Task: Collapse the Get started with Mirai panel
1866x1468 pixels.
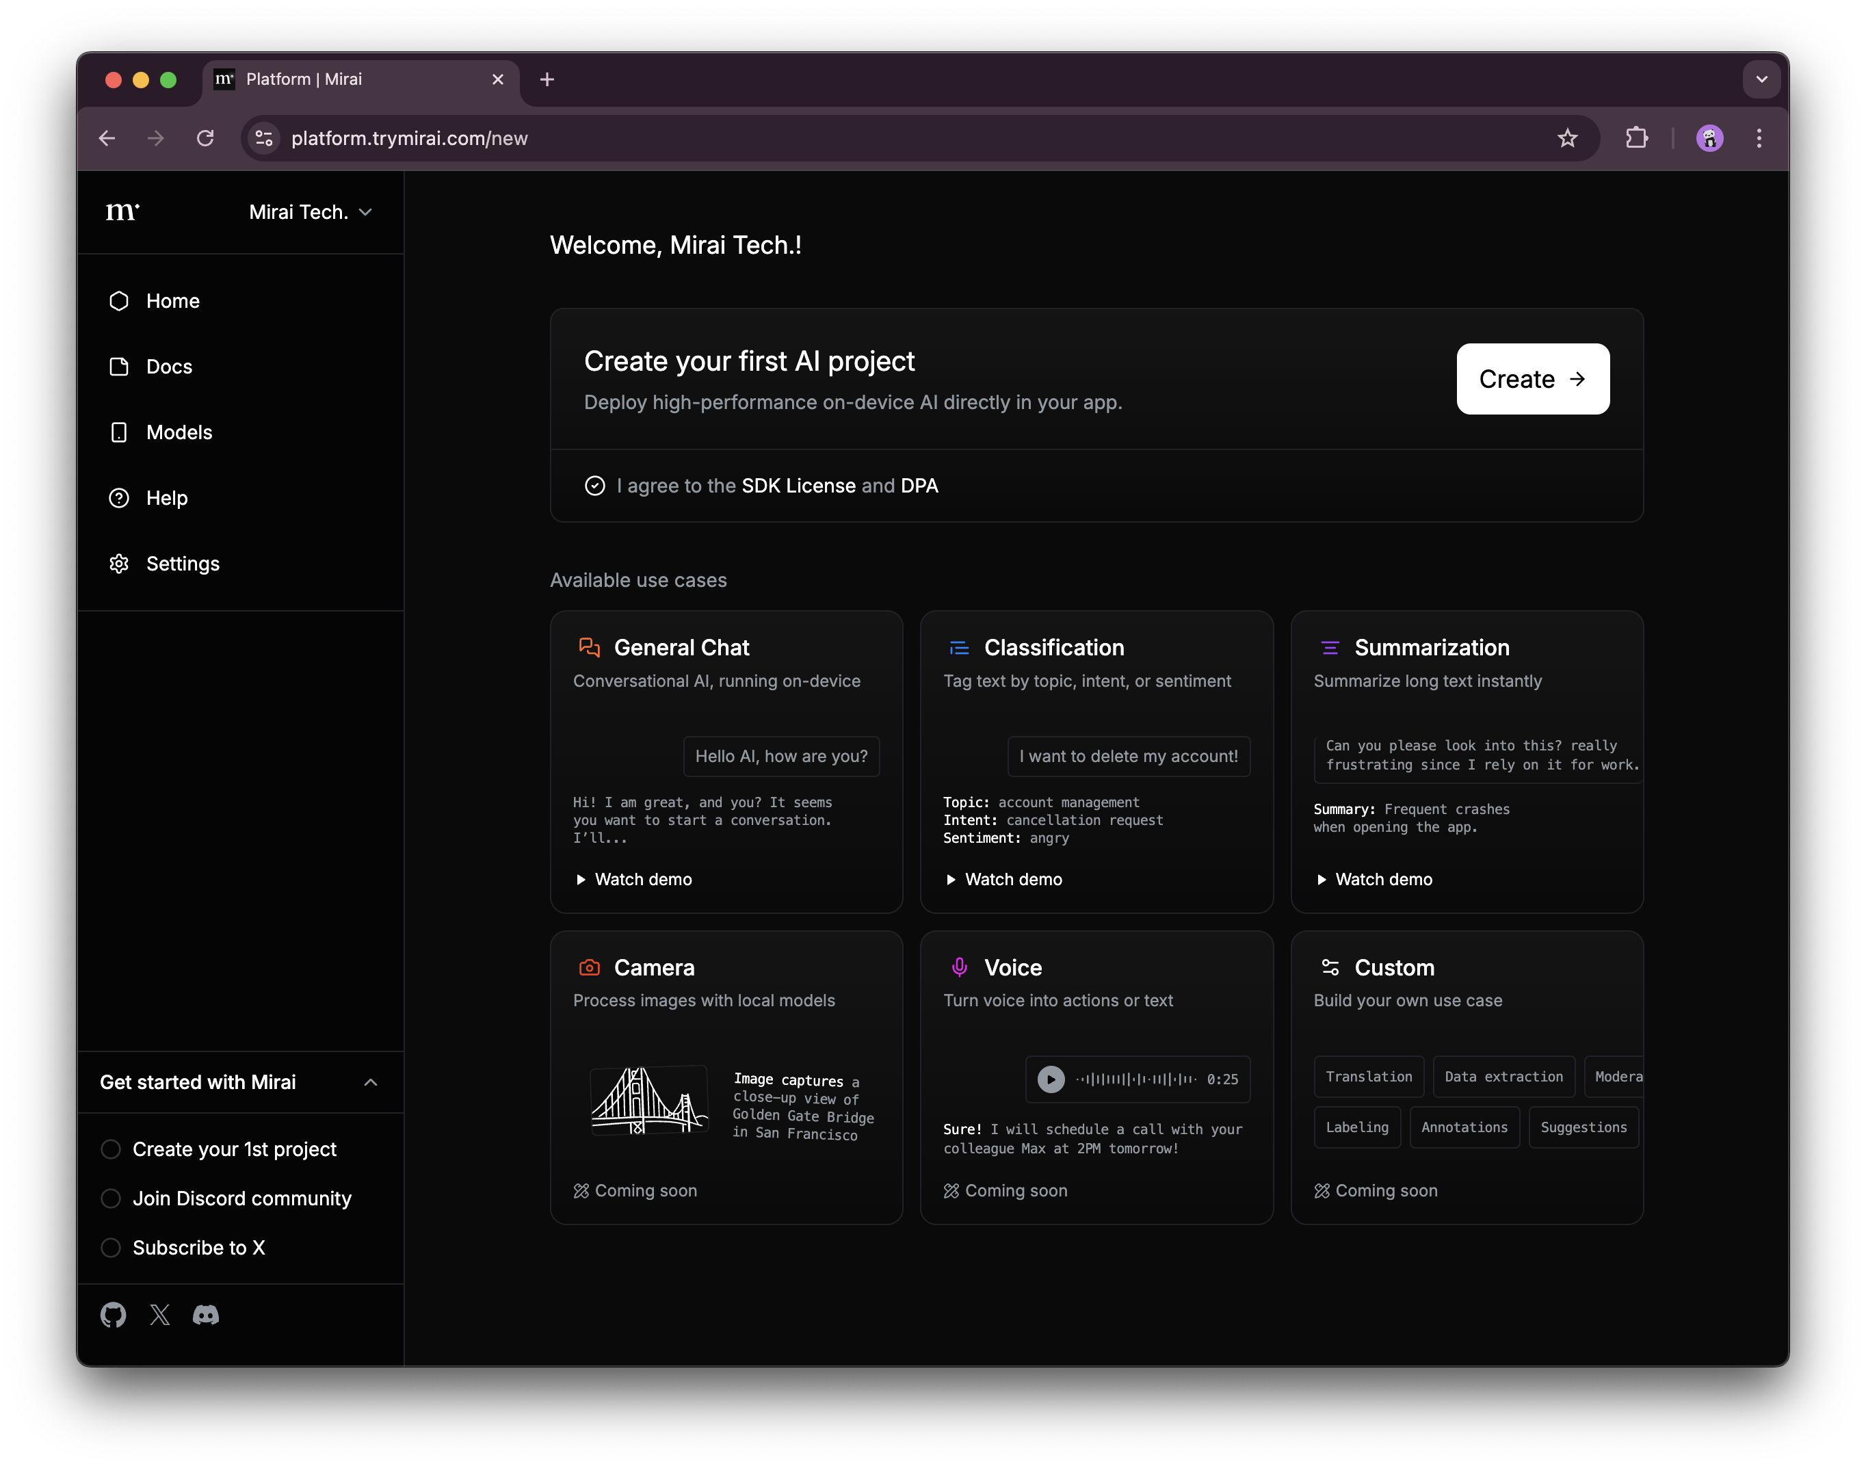Action: coord(371,1082)
